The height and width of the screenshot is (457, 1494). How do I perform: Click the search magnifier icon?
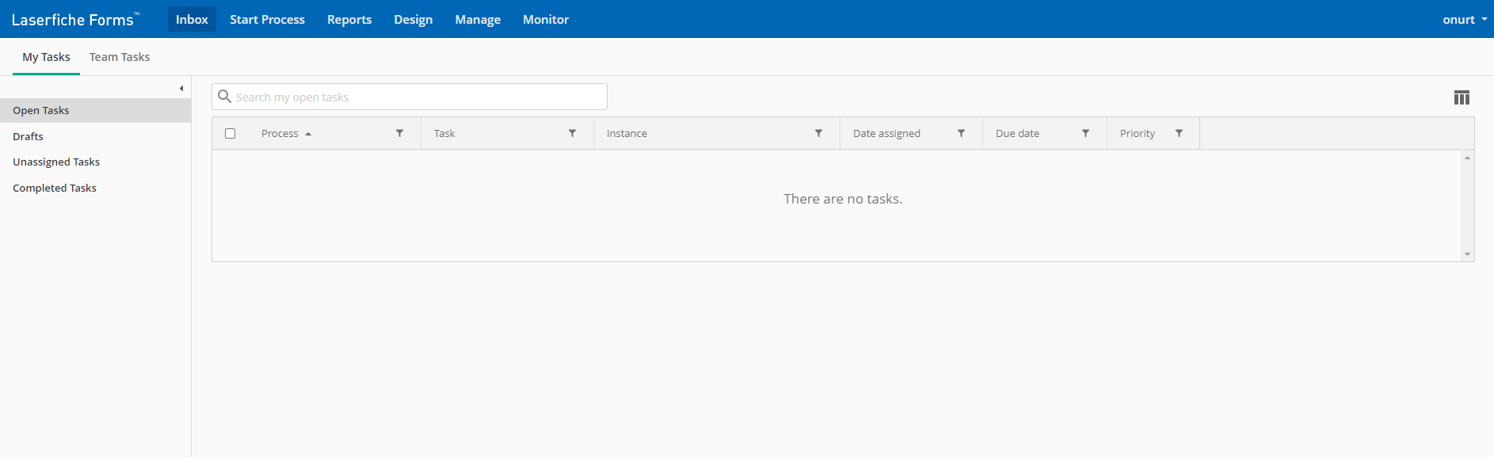click(224, 97)
